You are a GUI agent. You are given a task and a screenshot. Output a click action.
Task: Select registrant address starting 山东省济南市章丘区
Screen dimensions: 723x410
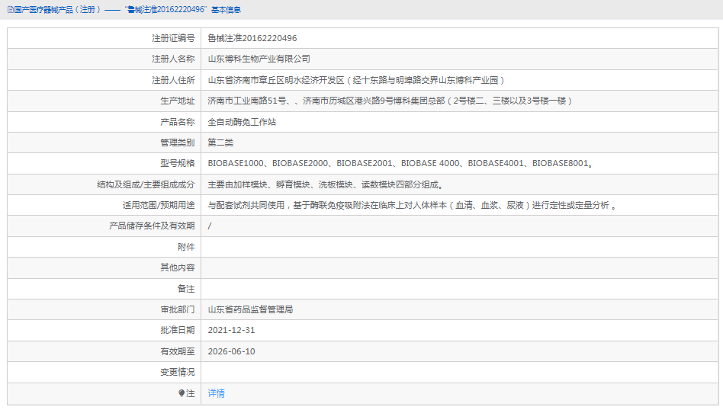(x=356, y=80)
